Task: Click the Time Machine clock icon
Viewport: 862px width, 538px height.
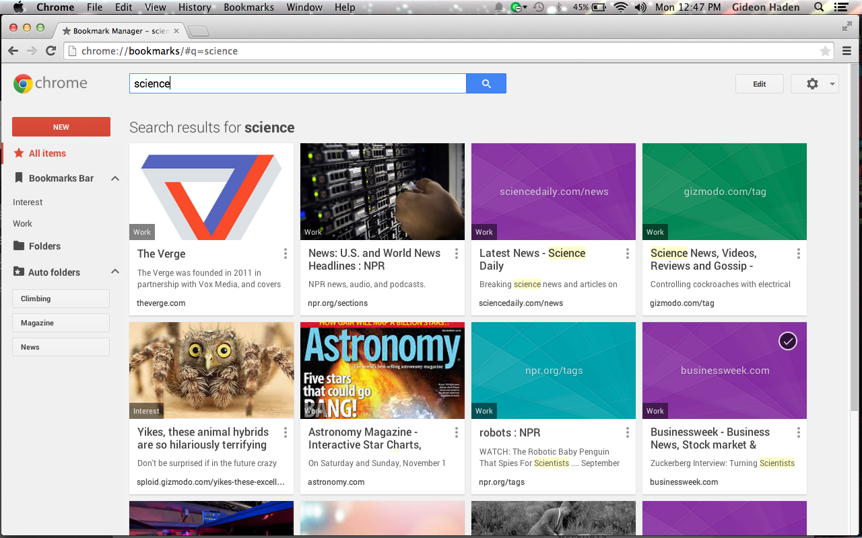Action: tap(538, 7)
